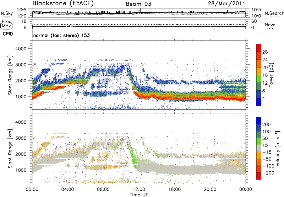284x197 pixels.
Task: Click the 'N.Sky' legend label
Action: 7,13
